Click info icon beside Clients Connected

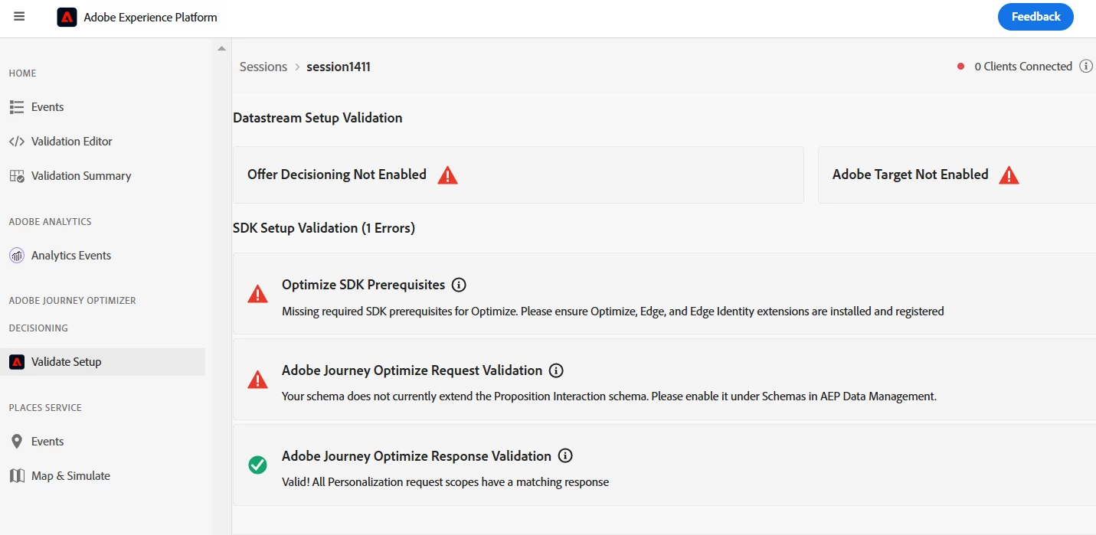[x=1086, y=66]
